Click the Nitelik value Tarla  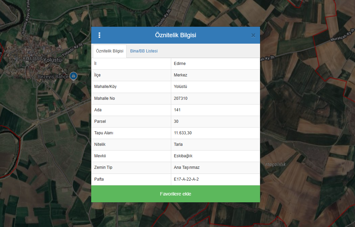178,144
